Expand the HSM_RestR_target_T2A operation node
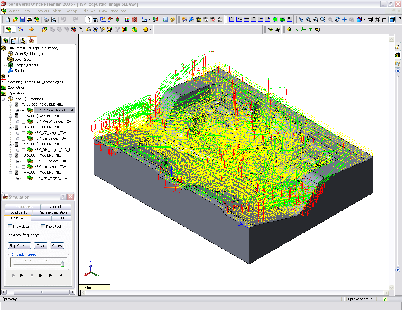 pos(18,122)
